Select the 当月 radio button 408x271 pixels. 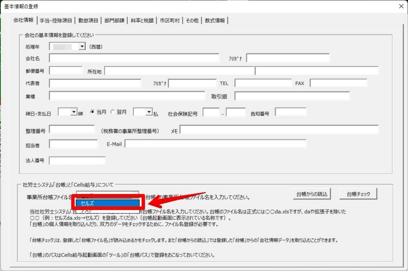93,112
